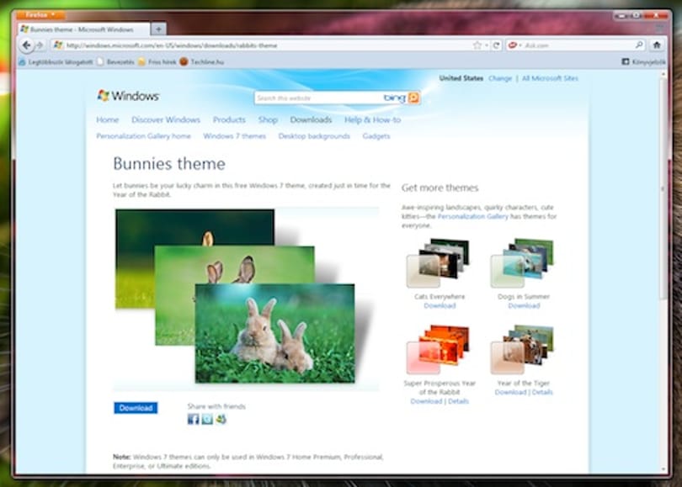Image resolution: width=682 pixels, height=487 pixels.
Task: Open the bookmark star history dropdown arrow
Action: click(x=487, y=45)
